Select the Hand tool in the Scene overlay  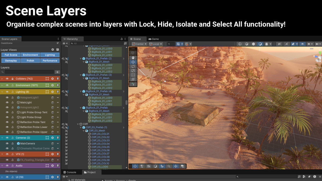[x=133, y=57]
